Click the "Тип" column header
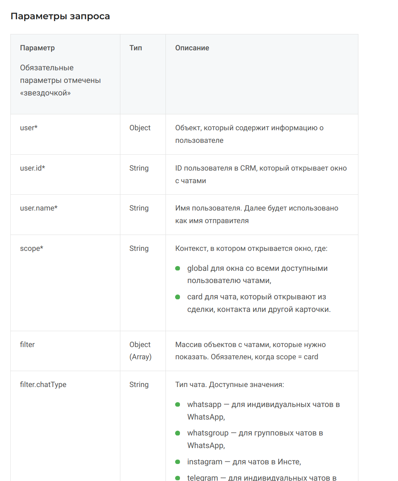This screenshot has width=398, height=481. (x=136, y=48)
